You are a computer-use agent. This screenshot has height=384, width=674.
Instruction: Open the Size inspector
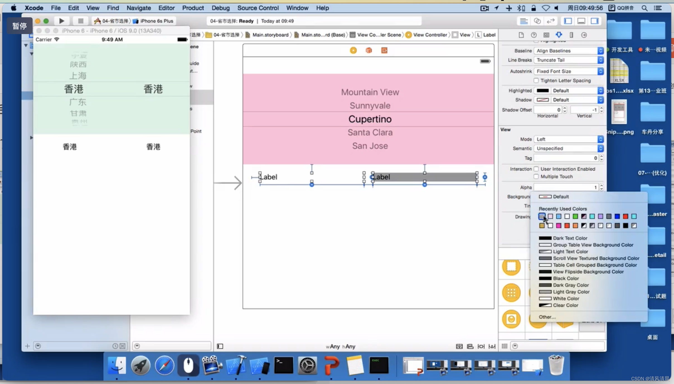tap(571, 35)
